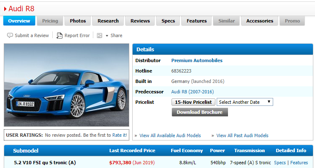
Task: Click the Details panel header
Action: pos(223,49)
